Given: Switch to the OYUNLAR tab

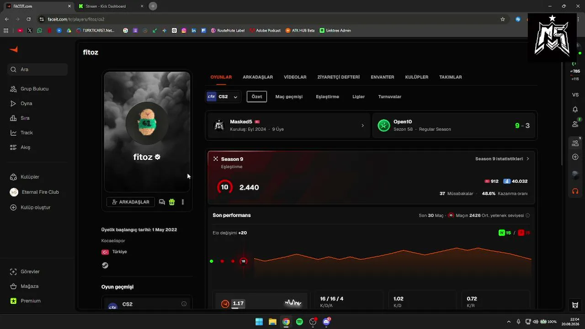Looking at the screenshot, I should point(221,77).
